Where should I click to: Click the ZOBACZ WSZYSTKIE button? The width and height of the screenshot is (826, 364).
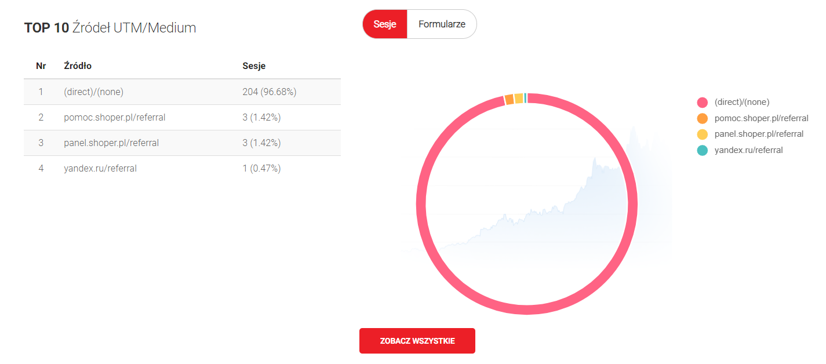pos(417,341)
